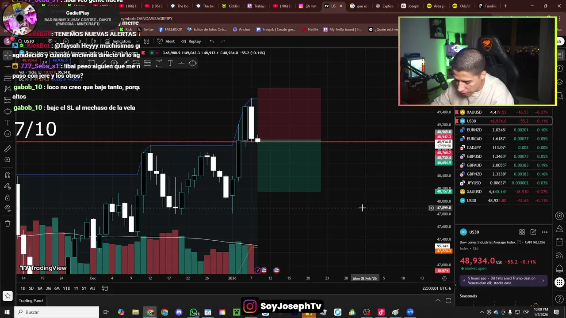Undo the last chart action

212,41
